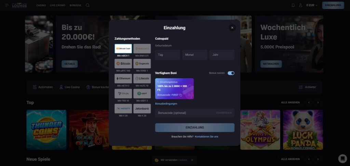Submit the large Einzahlung button in dialog
Viewport: 350px width, 166px height.
[194, 128]
